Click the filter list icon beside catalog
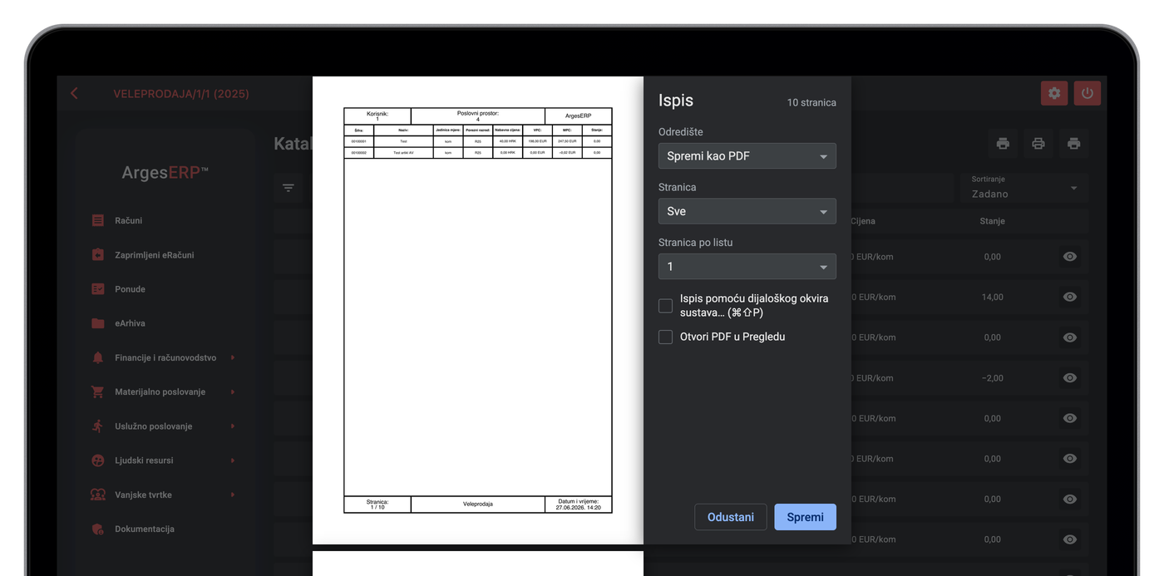This screenshot has width=1164, height=576. point(289,188)
